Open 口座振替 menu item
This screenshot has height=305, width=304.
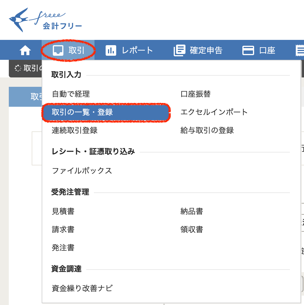pos(195,94)
